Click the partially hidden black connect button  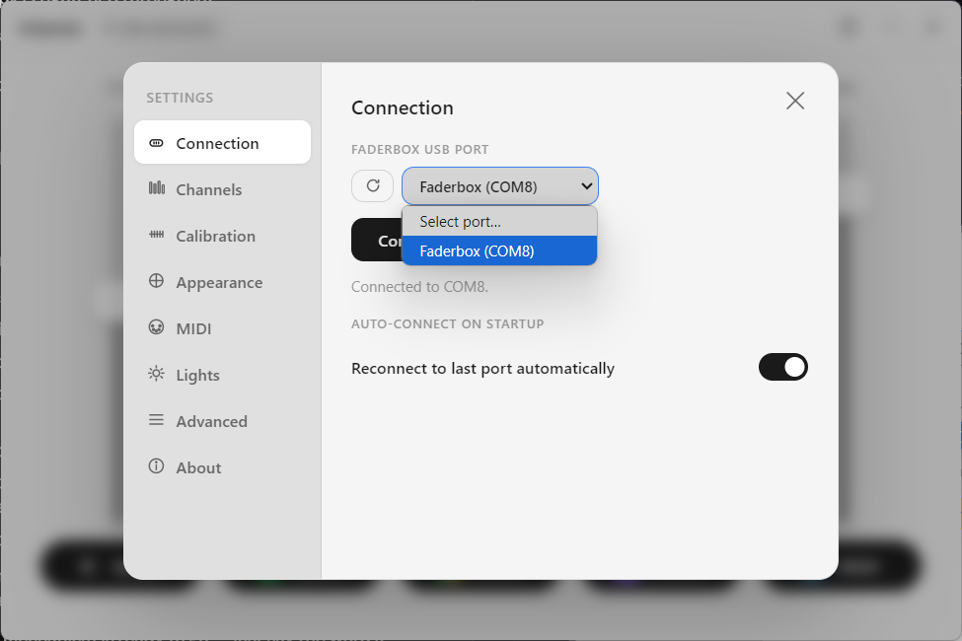(x=377, y=240)
